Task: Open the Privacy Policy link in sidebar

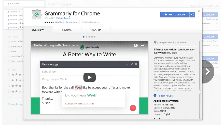Action: click(15, 104)
